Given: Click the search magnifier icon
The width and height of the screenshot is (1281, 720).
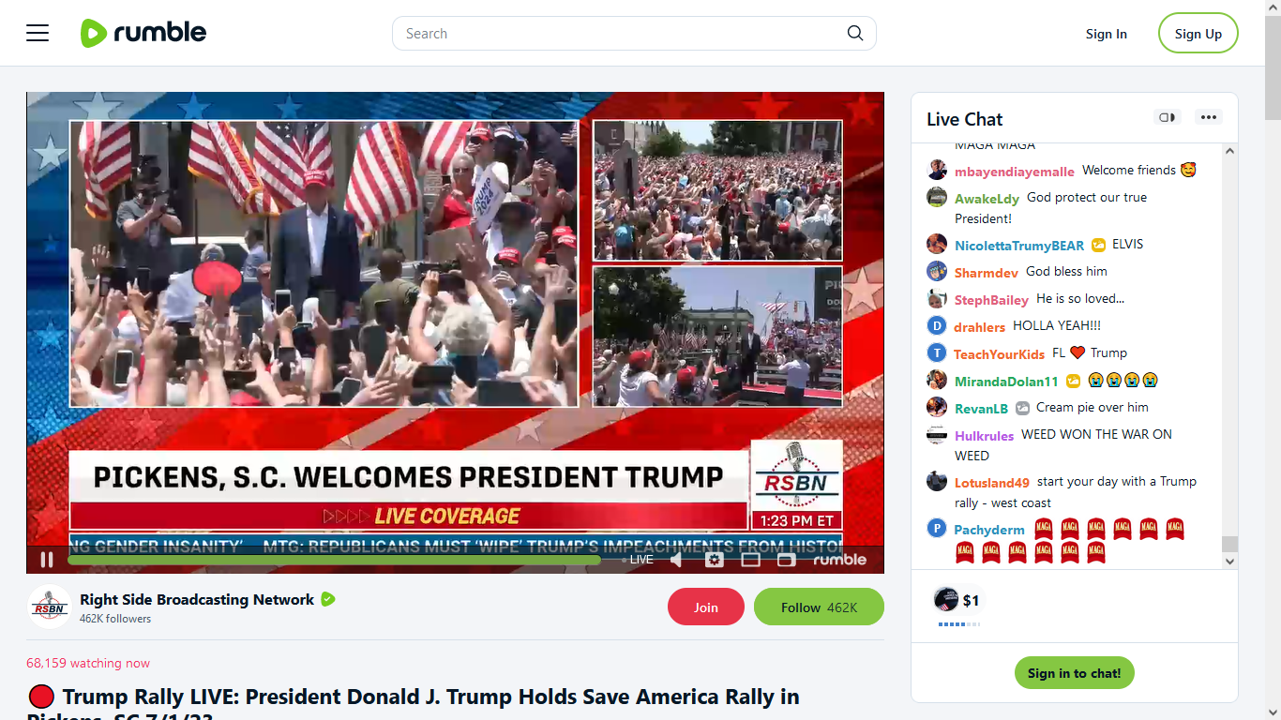Looking at the screenshot, I should point(854,33).
